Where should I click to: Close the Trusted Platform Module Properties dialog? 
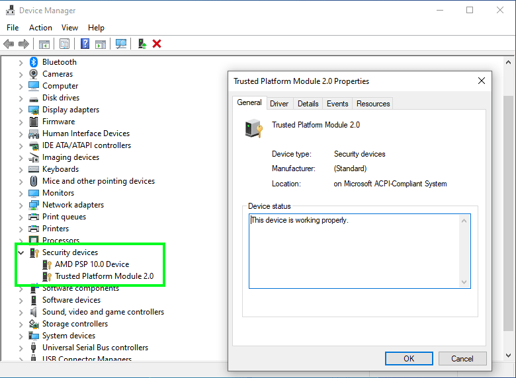click(481, 81)
